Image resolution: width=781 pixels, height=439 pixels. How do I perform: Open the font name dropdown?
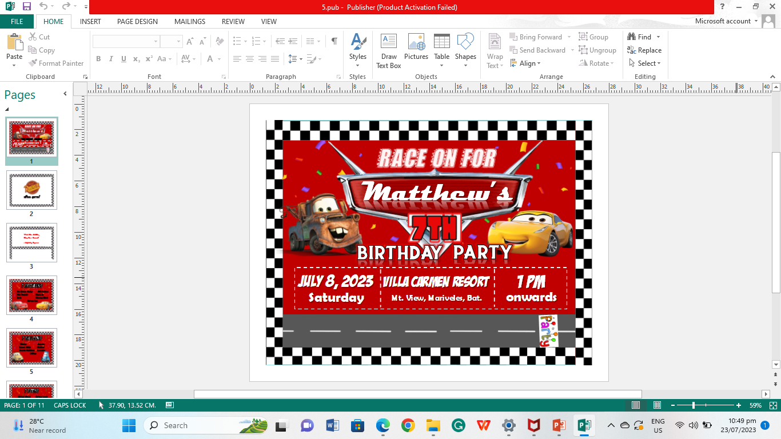156,42
